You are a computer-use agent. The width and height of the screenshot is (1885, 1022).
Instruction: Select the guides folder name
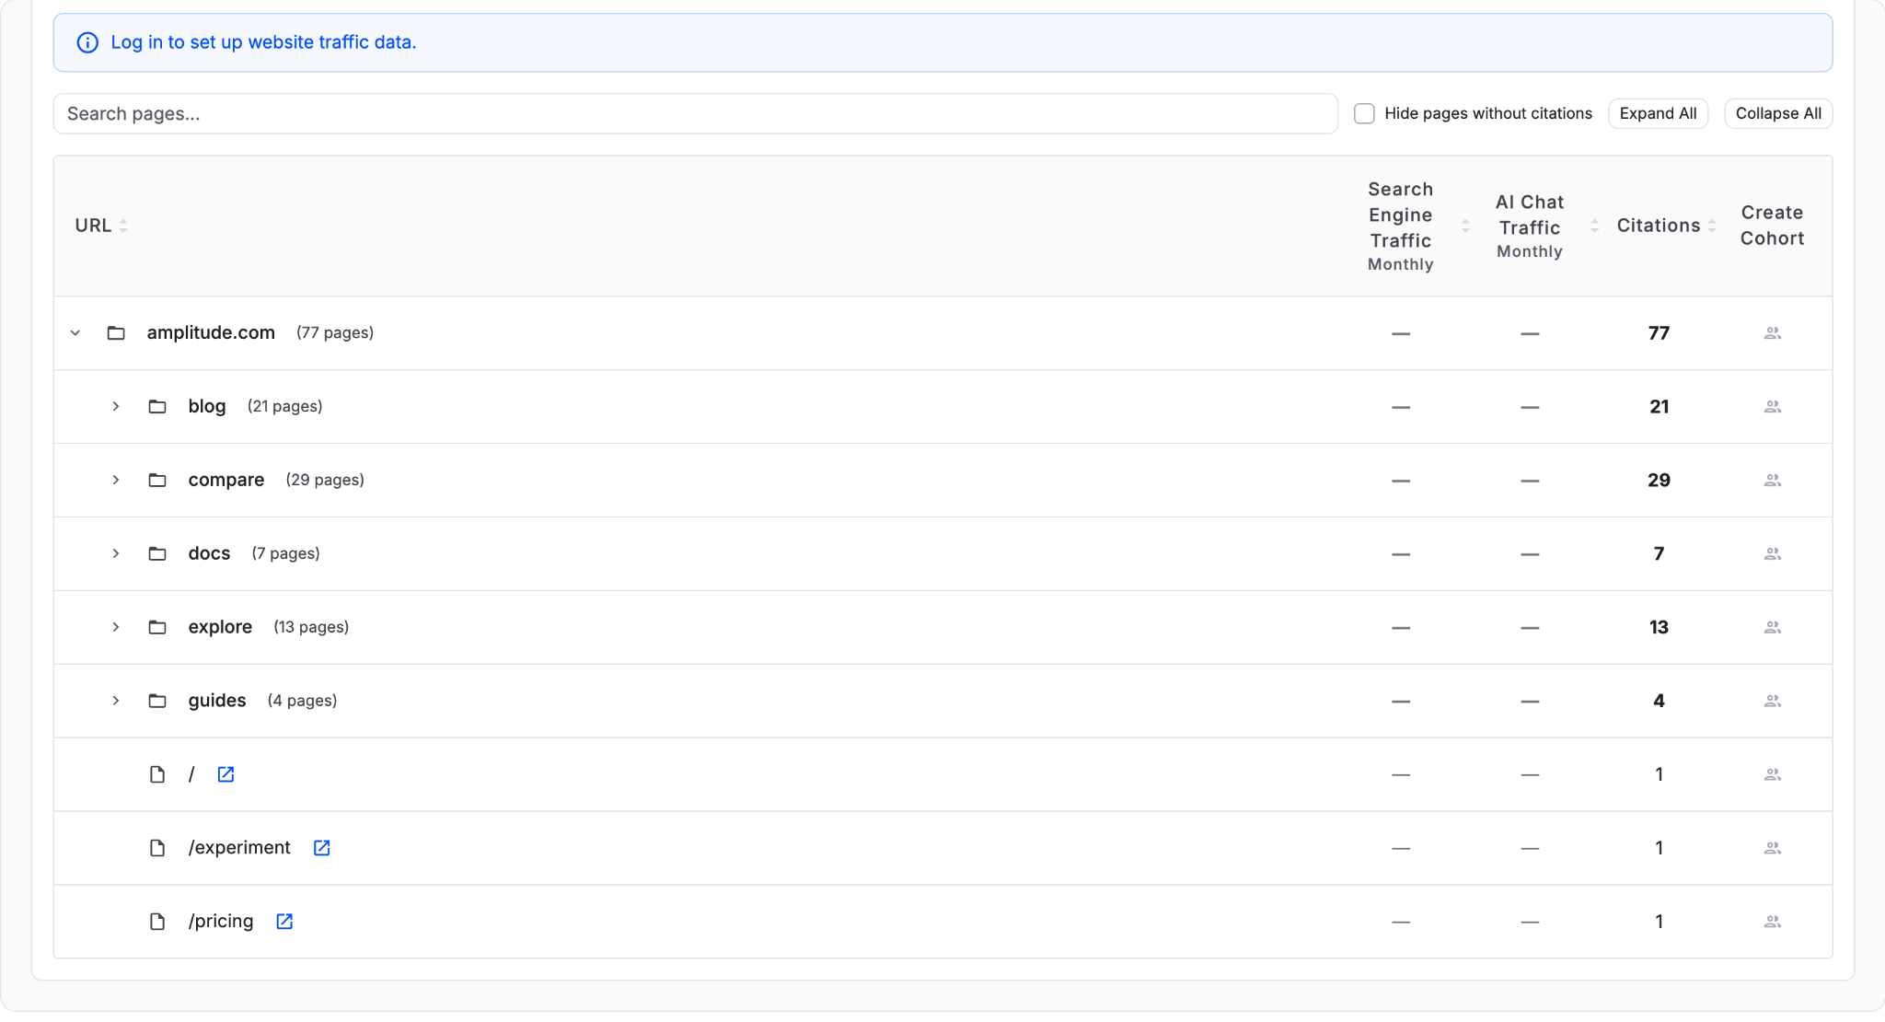click(217, 702)
